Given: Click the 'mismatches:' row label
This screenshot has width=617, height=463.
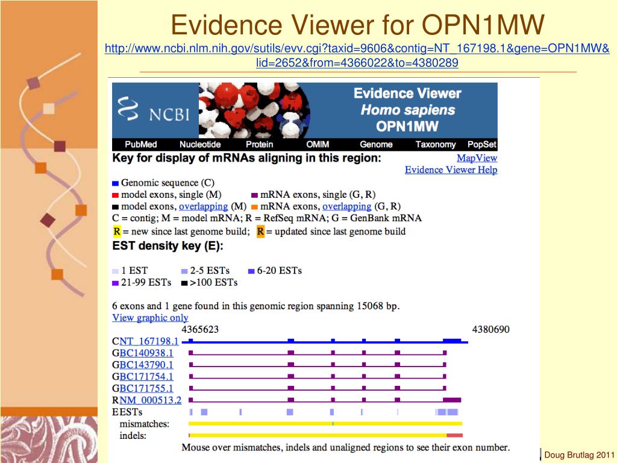Looking at the screenshot, I should coord(145,424).
